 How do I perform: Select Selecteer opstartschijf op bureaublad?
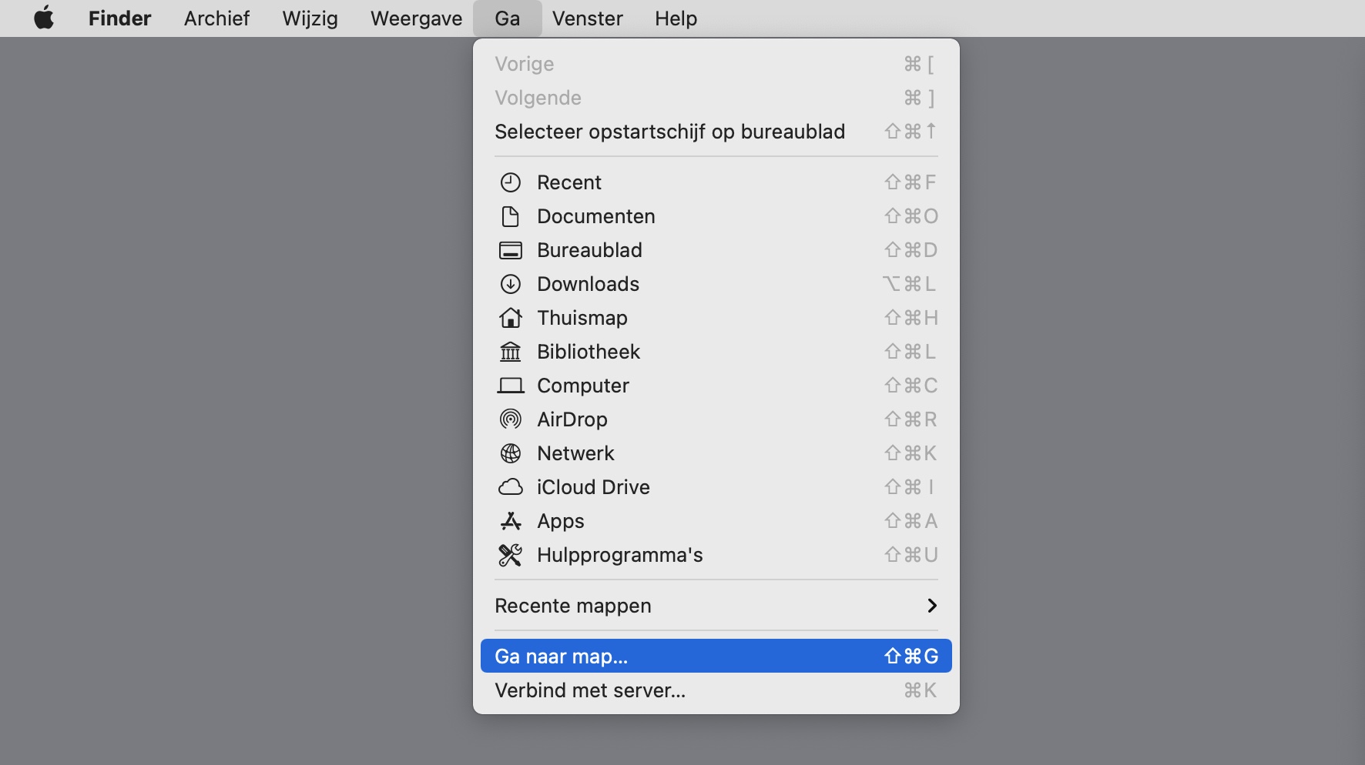[716, 132]
